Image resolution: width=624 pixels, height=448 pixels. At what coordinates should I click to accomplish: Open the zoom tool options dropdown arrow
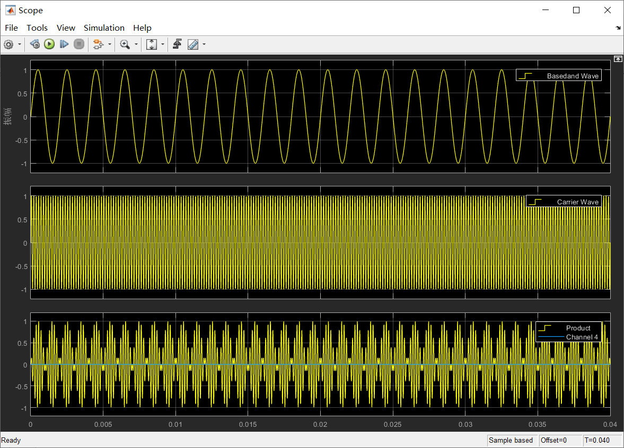point(136,44)
